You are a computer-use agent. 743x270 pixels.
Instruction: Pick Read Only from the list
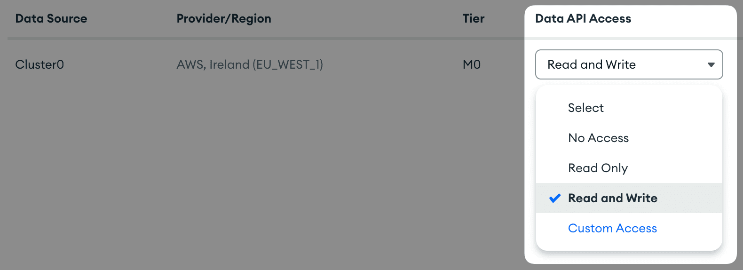tap(598, 168)
